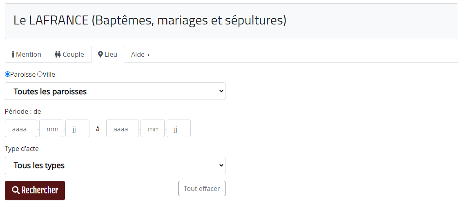
Task: Focus the start day jj field
Action: click(77, 128)
